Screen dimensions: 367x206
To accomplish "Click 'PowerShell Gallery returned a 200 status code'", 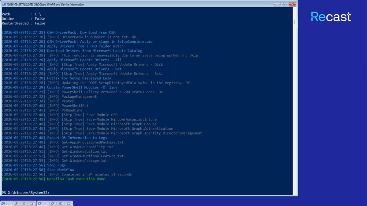I will click(x=108, y=92).
